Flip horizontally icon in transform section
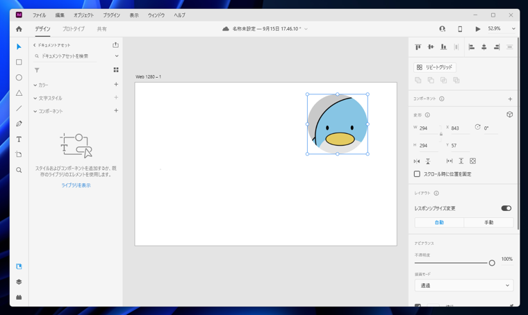Screen dimensions: 528x315 [417, 161]
